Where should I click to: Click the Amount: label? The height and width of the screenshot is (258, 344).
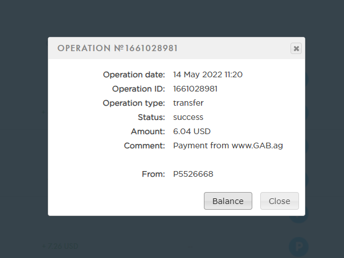[148, 131]
